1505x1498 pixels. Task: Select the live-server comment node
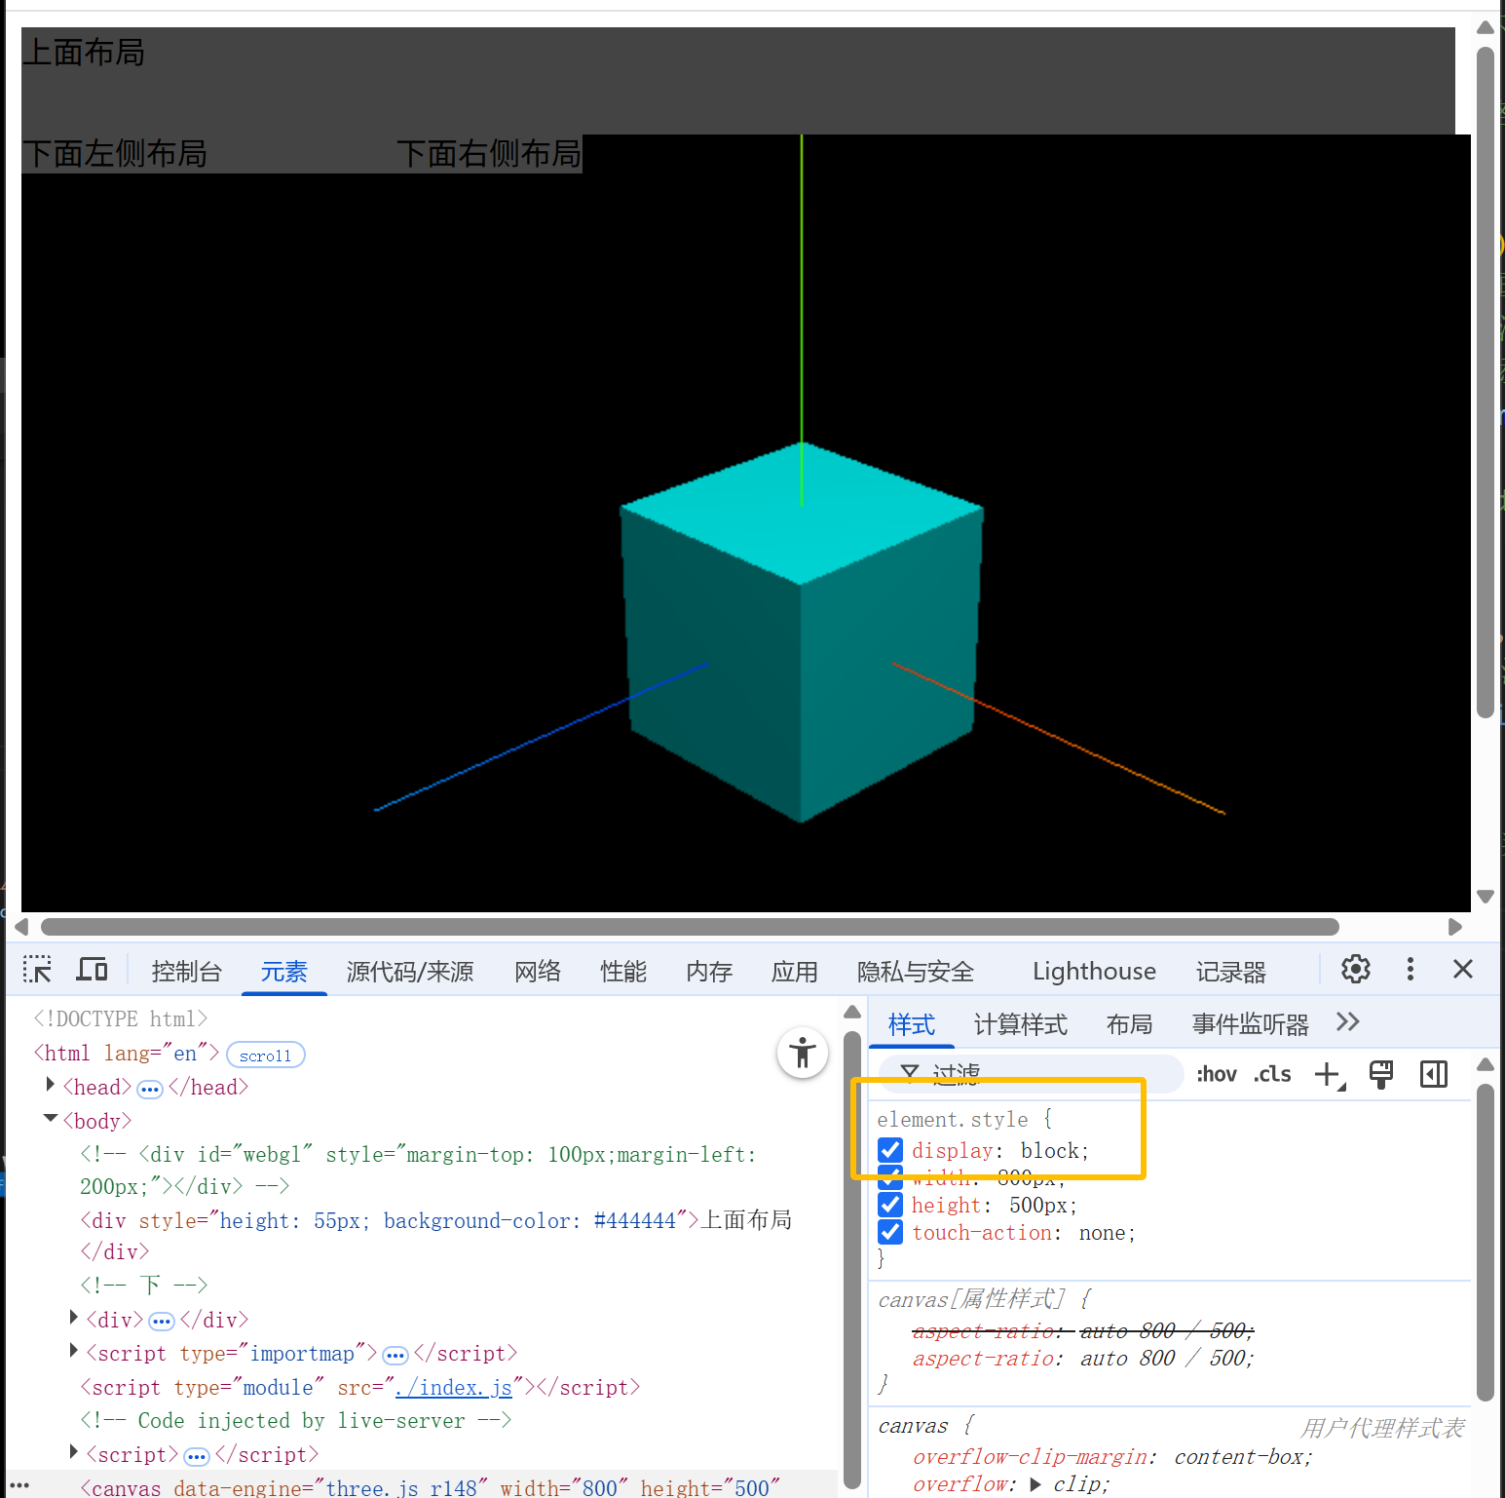point(296,1420)
